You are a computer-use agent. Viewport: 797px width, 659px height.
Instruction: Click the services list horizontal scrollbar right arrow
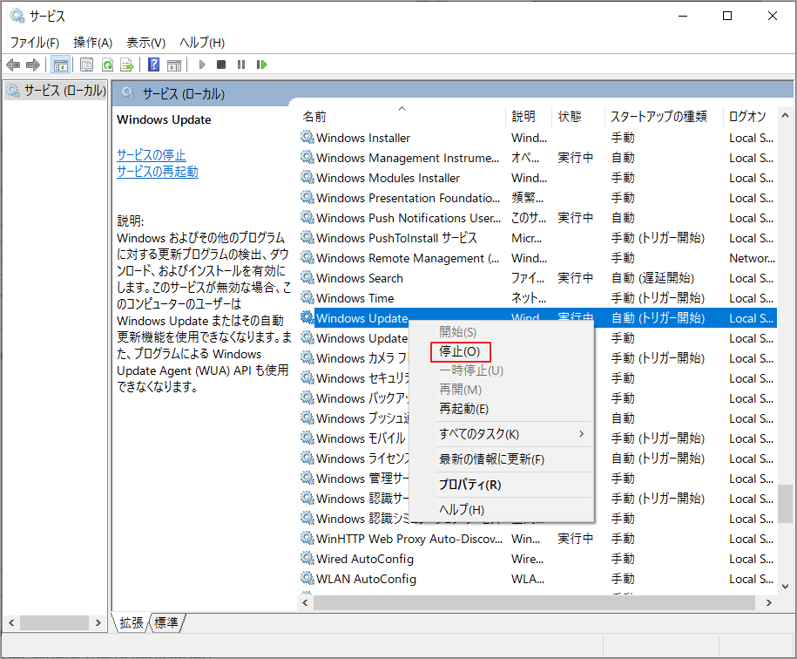769,602
